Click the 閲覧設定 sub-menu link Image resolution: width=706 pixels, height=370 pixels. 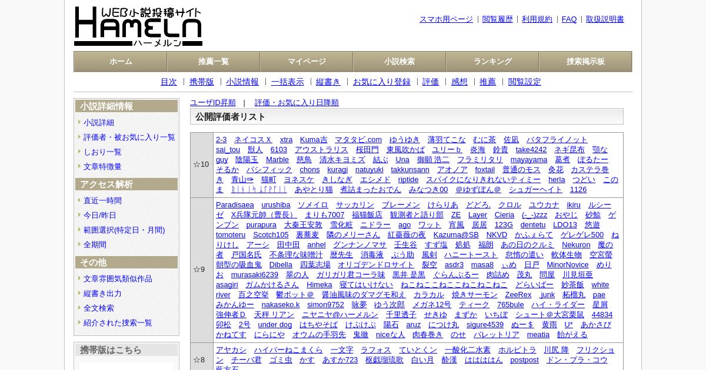[x=525, y=82]
